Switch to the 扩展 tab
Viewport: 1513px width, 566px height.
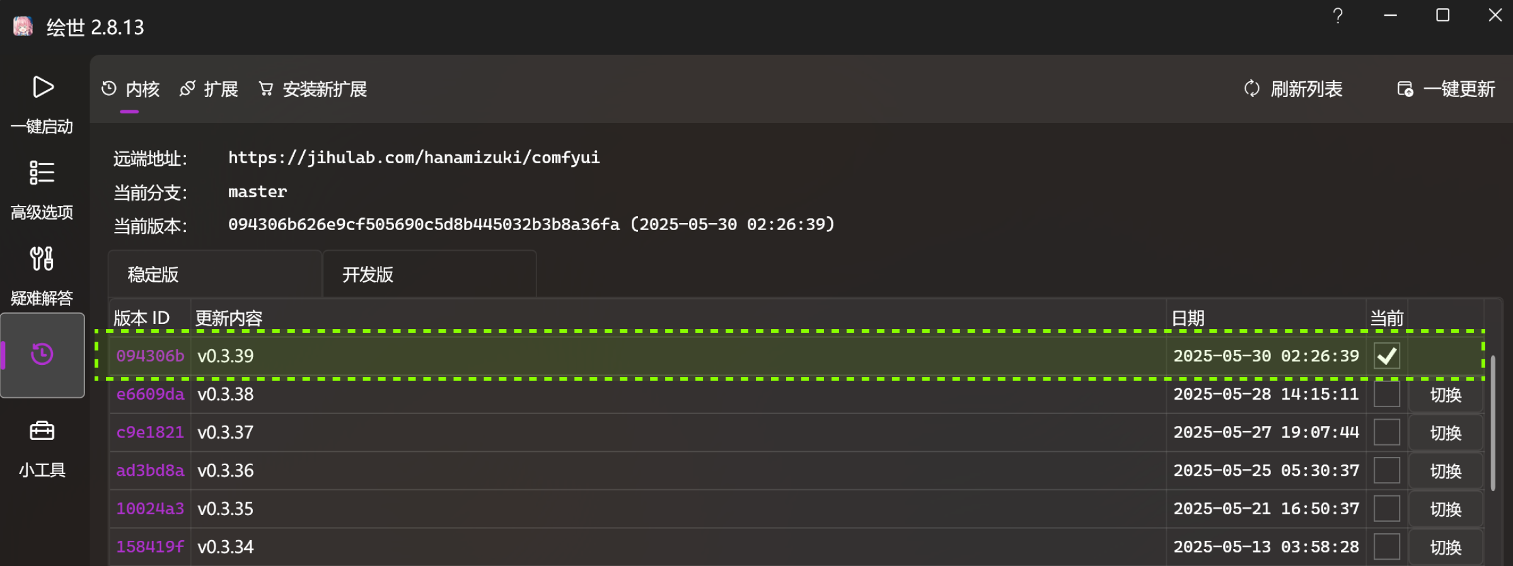(209, 89)
